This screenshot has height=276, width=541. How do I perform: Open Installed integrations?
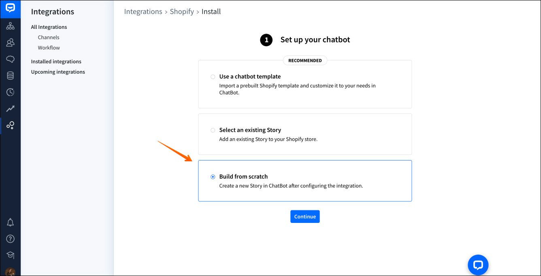56,62
